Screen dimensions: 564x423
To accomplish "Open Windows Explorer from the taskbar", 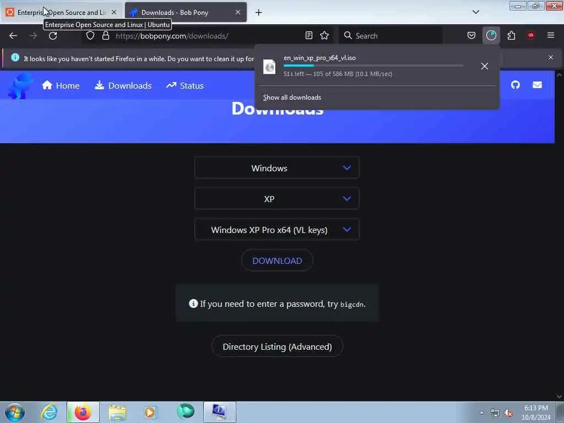I will (117, 412).
